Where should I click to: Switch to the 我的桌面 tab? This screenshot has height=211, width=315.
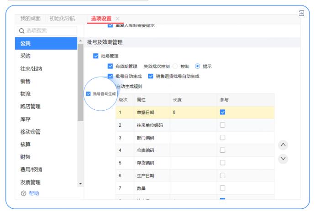point(30,19)
